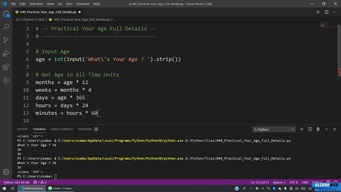Click the terminal prompt input line
Viewport: 341px width, 192px height.
pyautogui.click(x=37, y=177)
